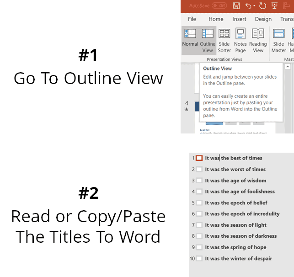Click the Redo/Repeat icon
Screen dimensions: 294x277
[x=262, y=6]
